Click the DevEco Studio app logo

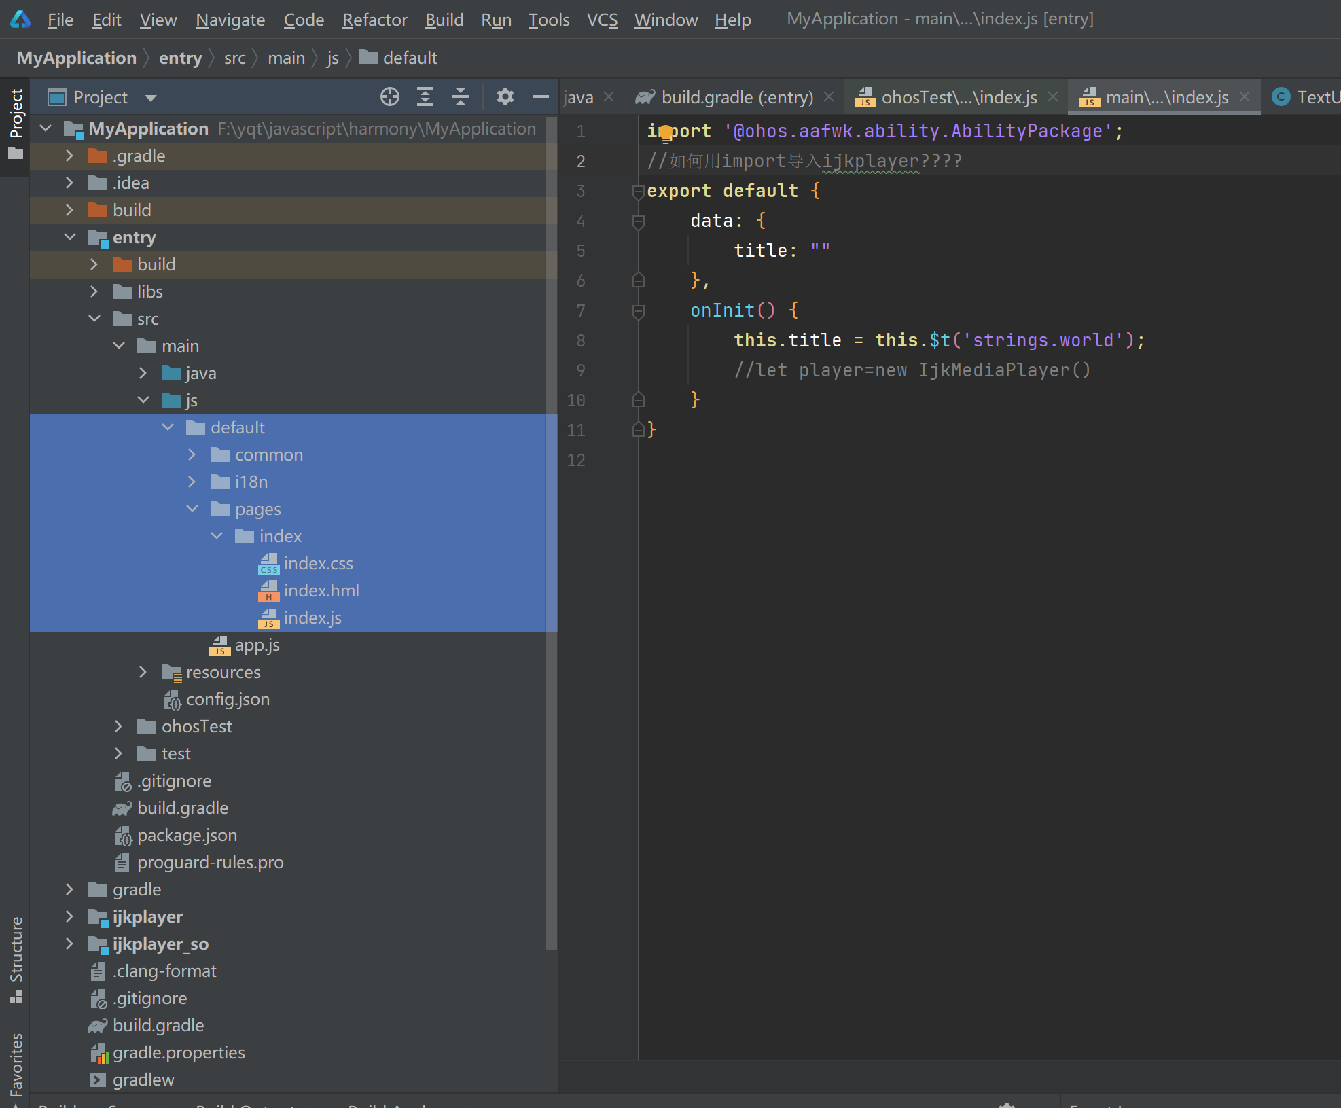point(20,19)
